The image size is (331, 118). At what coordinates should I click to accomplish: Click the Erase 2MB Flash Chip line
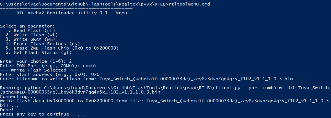pos(62,48)
